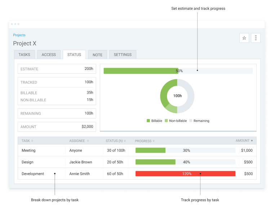
Task: Select the Meeting task name
Action: (x=28, y=150)
